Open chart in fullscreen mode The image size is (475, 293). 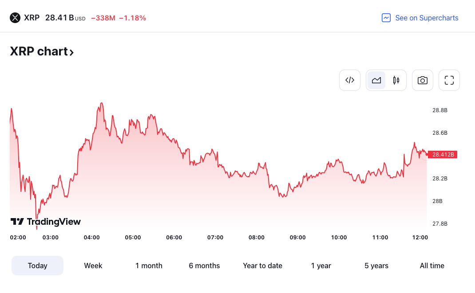click(449, 80)
